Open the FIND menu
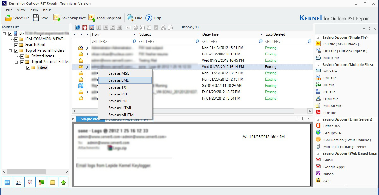379x195 pixels. point(34,10)
